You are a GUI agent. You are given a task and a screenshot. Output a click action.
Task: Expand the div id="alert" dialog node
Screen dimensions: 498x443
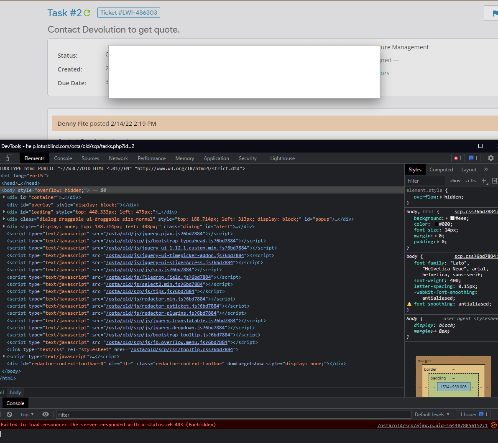point(4,226)
